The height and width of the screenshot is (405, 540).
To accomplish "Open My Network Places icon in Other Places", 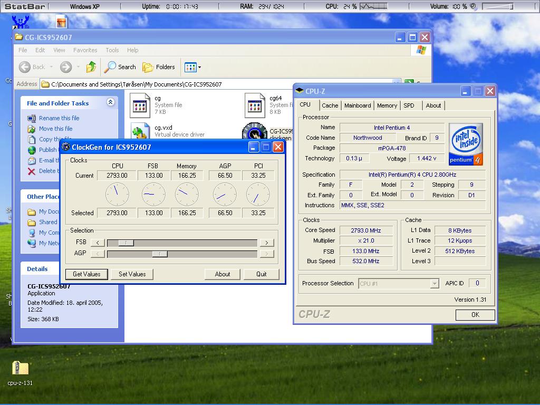I will tap(32, 243).
